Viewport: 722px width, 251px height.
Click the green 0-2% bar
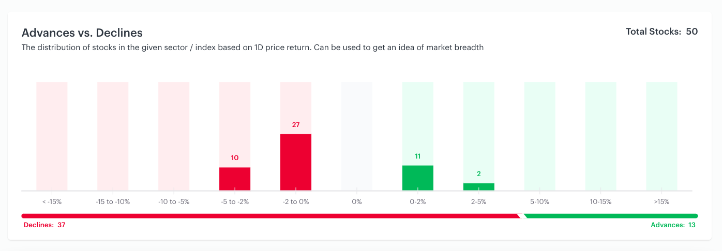click(418, 178)
